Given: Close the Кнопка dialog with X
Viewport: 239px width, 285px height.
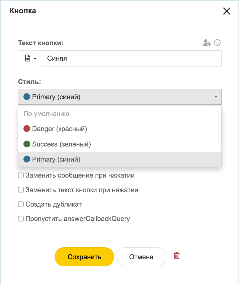Looking at the screenshot, I should point(227,11).
